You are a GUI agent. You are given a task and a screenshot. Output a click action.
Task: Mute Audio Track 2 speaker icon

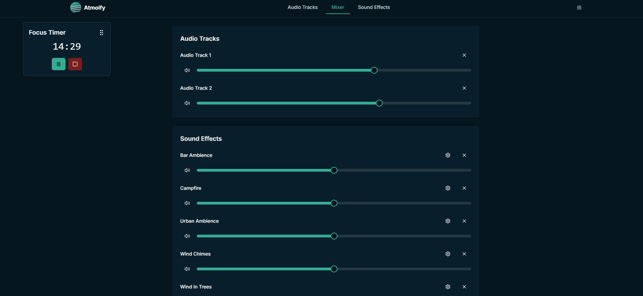[187, 103]
